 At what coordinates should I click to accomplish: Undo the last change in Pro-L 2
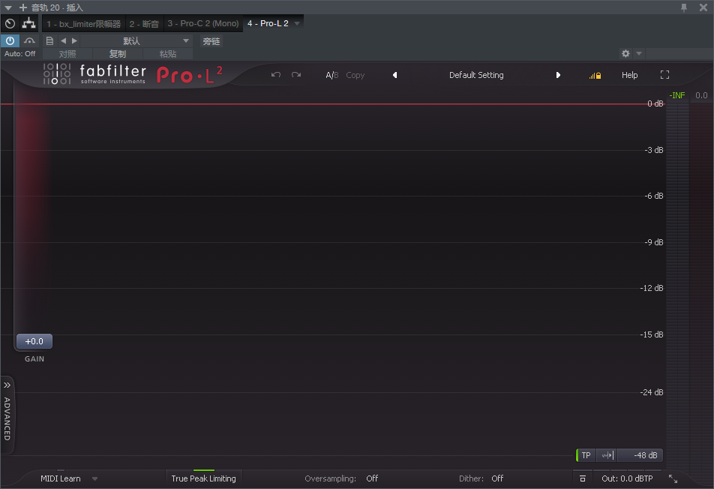pyautogui.click(x=276, y=75)
